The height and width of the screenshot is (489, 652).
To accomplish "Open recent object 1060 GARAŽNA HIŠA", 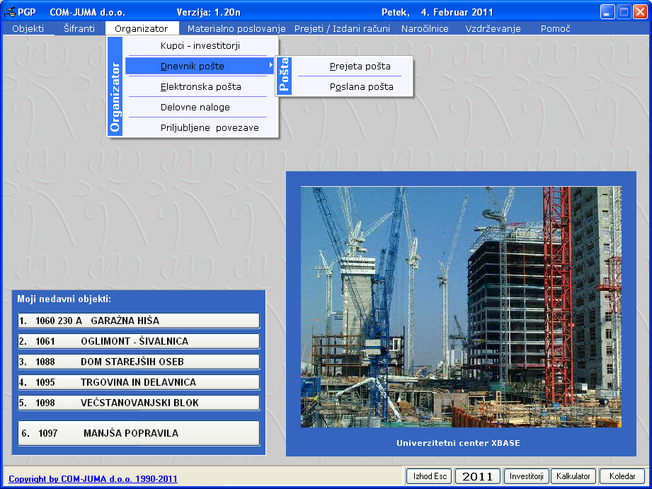I will [139, 321].
